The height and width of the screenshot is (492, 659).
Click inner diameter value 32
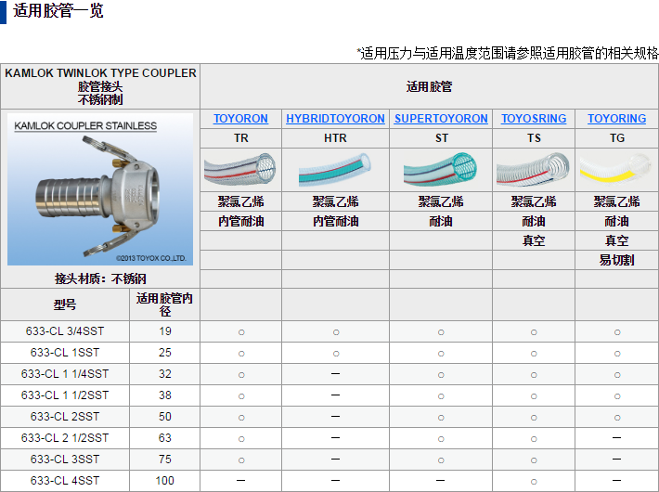(165, 374)
